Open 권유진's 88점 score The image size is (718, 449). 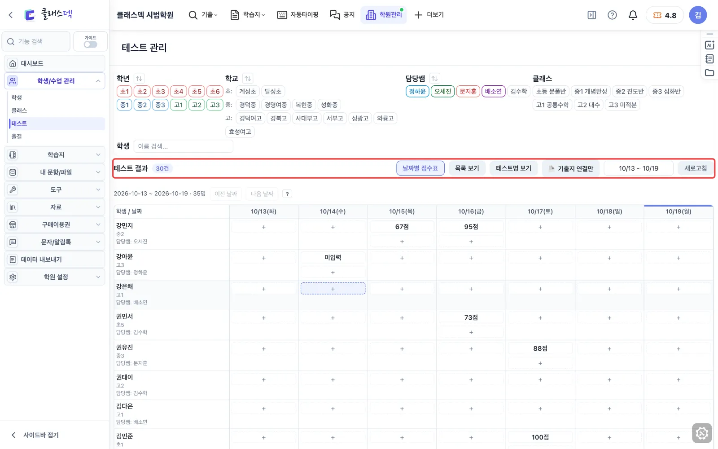(540, 348)
